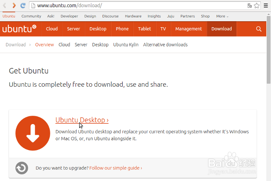This screenshot has width=271, height=181.
Task: Open the Juju link
Action: click(171, 16)
